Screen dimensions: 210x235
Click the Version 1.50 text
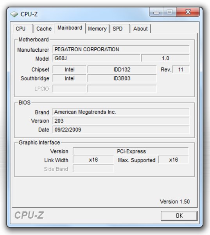pyautogui.click(x=175, y=202)
